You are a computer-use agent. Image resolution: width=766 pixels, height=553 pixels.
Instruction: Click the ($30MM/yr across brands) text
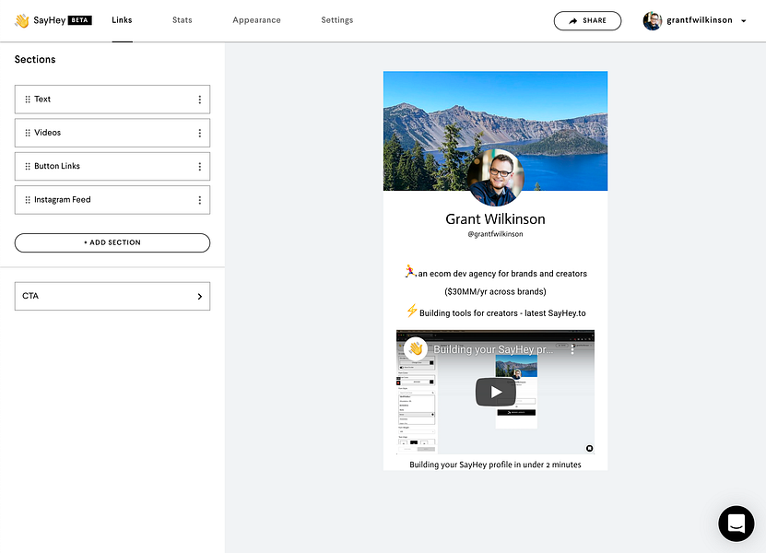495,291
